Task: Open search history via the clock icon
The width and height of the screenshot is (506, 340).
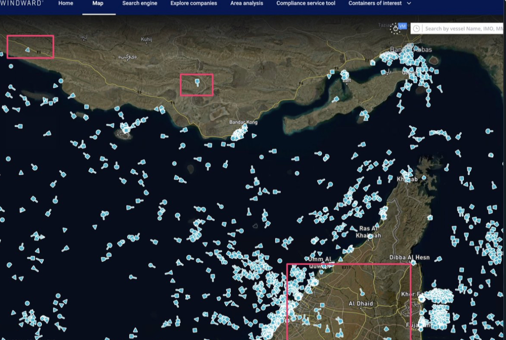Action: pos(416,29)
